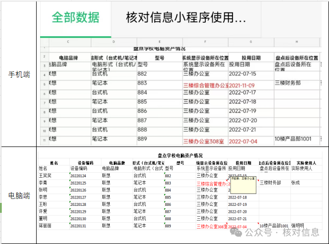Click the yellow comment popup note

pyautogui.click(x=243, y=185)
